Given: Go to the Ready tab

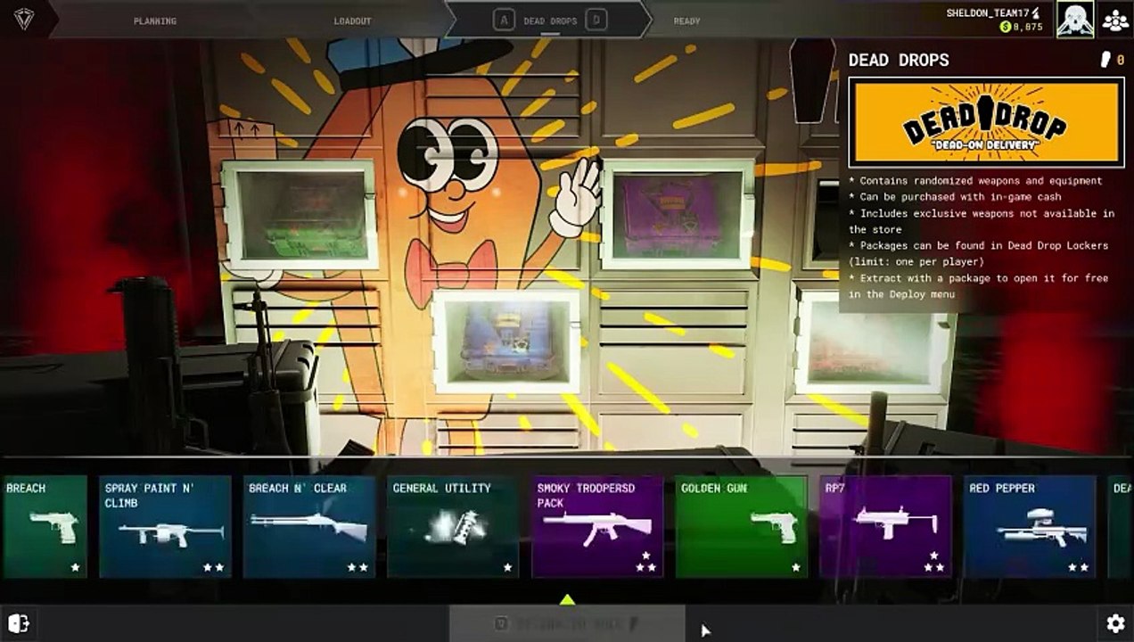Looking at the screenshot, I should pyautogui.click(x=686, y=21).
